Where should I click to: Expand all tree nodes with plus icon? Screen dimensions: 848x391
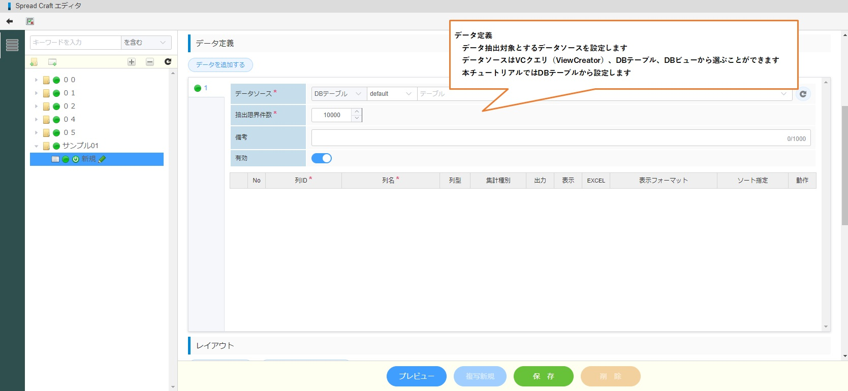click(x=132, y=62)
